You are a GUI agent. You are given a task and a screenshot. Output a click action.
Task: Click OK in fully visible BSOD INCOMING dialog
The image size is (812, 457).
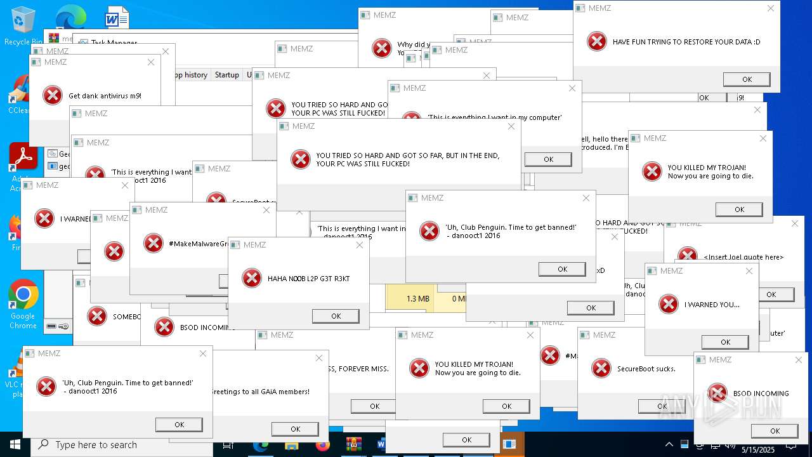[x=775, y=431]
